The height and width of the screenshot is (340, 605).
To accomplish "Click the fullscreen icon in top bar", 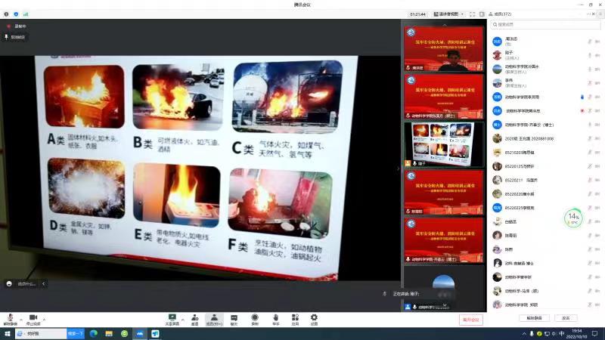I will coord(472,14).
